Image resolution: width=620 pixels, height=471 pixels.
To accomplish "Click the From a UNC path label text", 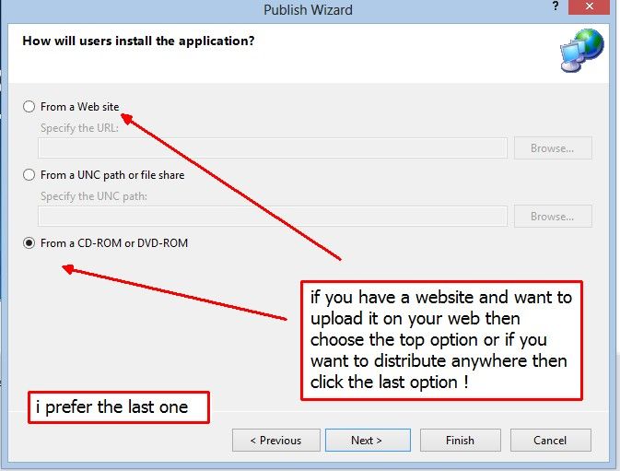I will (x=112, y=175).
